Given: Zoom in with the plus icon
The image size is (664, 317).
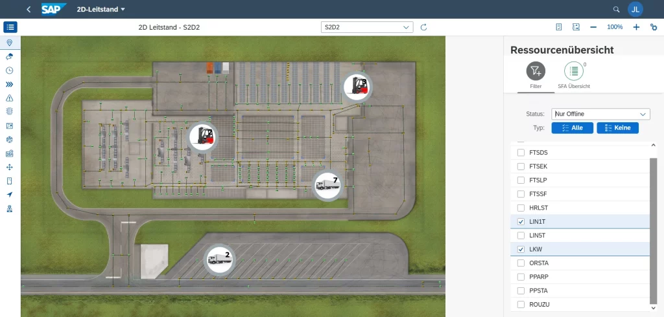Looking at the screenshot, I should point(636,27).
